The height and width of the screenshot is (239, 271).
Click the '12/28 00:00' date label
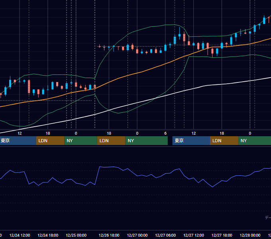(x=250, y=235)
